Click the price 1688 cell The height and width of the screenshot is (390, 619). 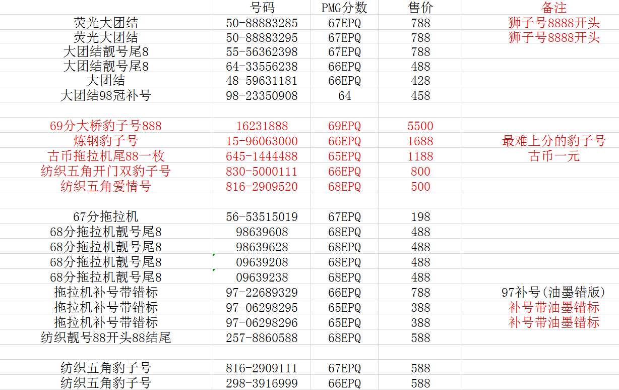pos(420,141)
